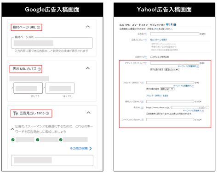Click the アセット（説明文）を追加 link
This screenshot has height=173, width=218.
(x=157, y=95)
